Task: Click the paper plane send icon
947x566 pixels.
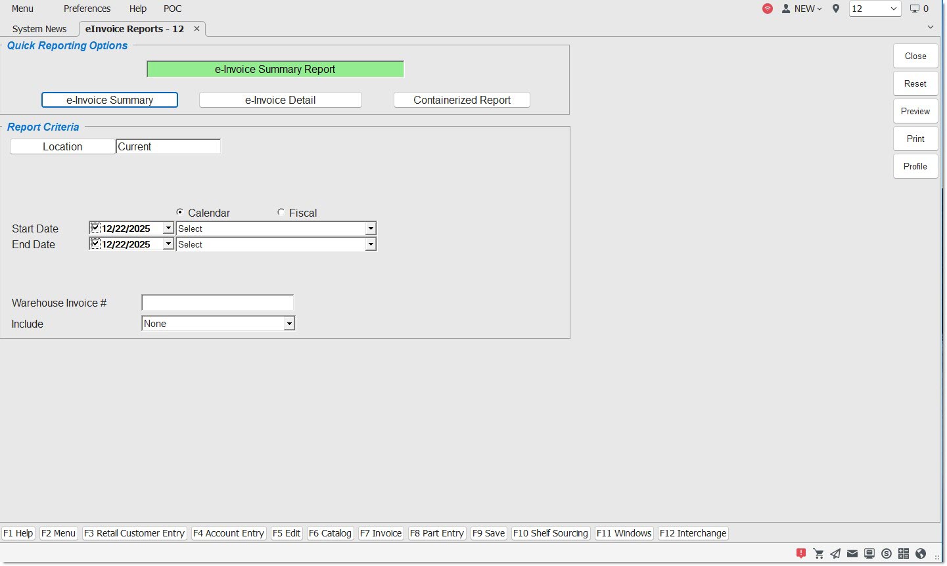Action: [x=835, y=554]
